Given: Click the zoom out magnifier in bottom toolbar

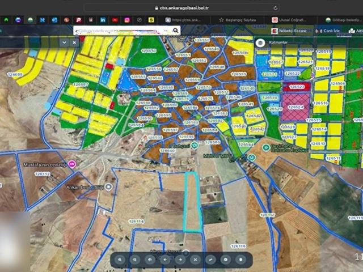Looking at the screenshot, I should tap(135, 260).
